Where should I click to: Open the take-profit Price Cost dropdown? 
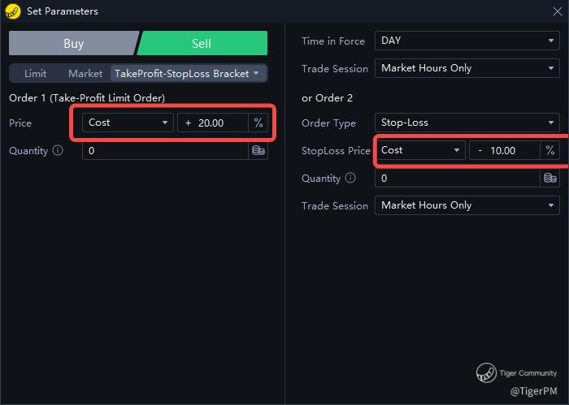coord(128,123)
